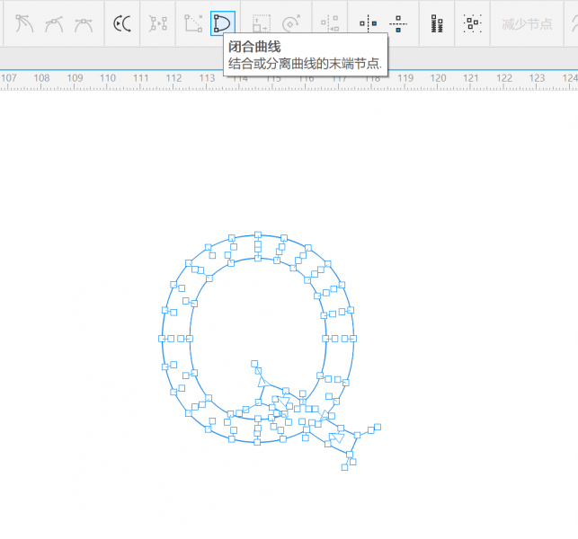Screen dimensions: 578x539
Task: Click the select all nodes icon
Action: coord(472,23)
